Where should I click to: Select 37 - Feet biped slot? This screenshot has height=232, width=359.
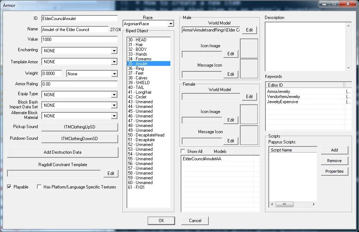(x=148, y=73)
